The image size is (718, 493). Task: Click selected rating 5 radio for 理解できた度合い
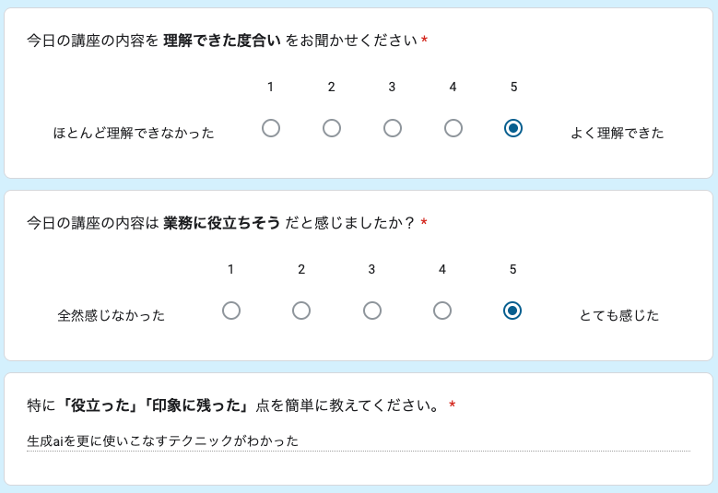pyautogui.click(x=514, y=128)
